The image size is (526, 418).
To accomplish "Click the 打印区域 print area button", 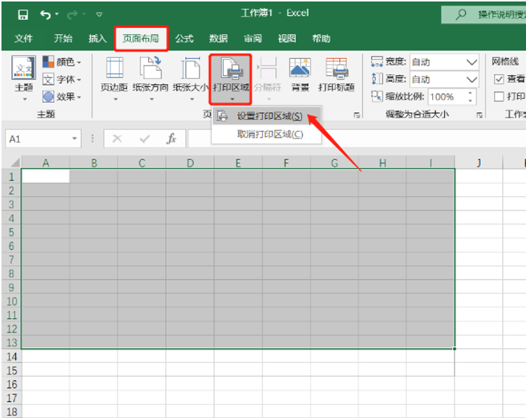I will (231, 79).
